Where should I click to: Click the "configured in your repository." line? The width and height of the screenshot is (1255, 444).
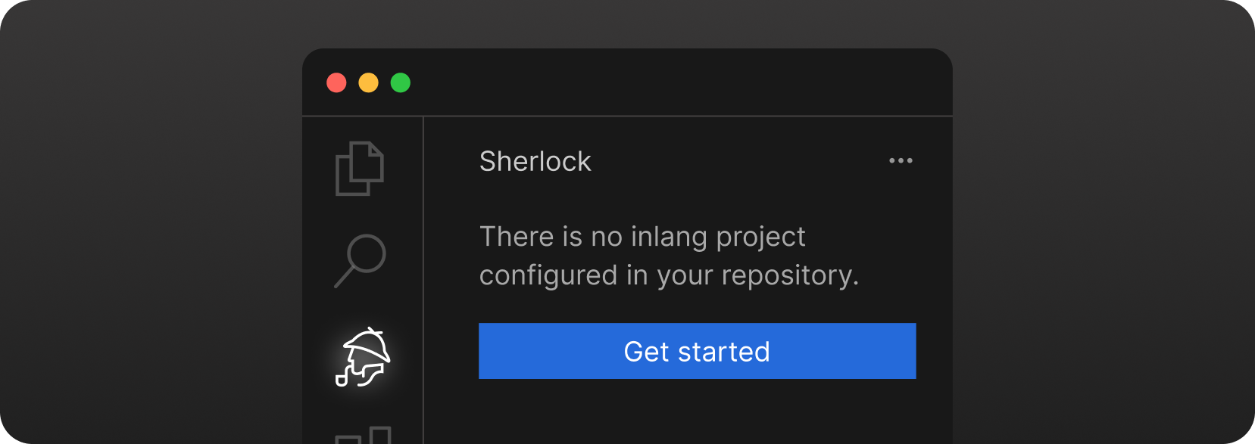pos(669,275)
